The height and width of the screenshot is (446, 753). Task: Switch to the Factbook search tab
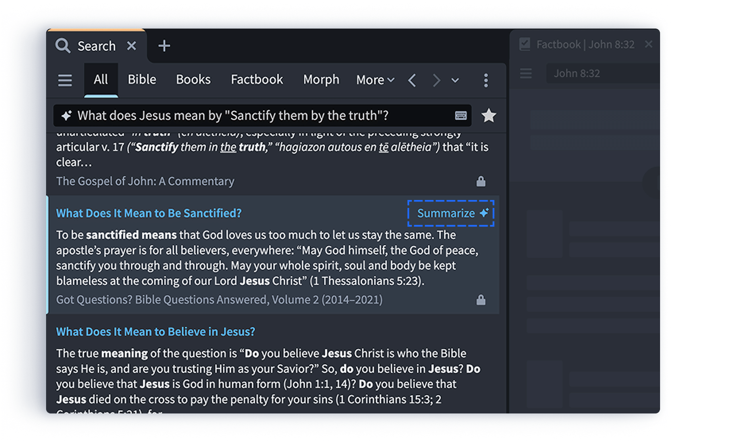pos(257,80)
